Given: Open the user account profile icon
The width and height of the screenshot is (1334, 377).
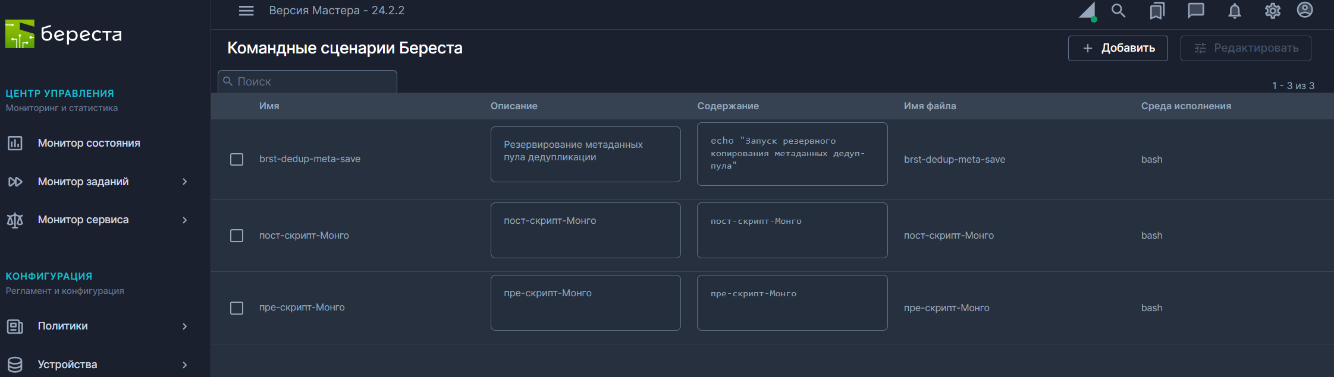Looking at the screenshot, I should point(1305,10).
